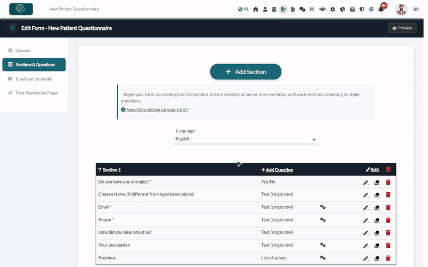Delete the Email question with trash icon
This screenshot has width=428, height=267.
pos(388,207)
